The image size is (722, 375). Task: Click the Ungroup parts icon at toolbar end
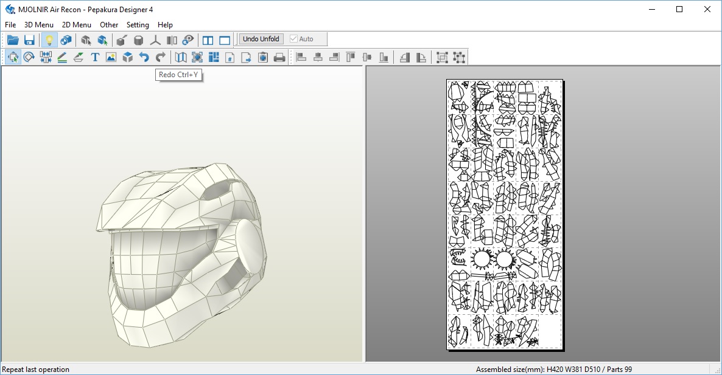click(458, 57)
